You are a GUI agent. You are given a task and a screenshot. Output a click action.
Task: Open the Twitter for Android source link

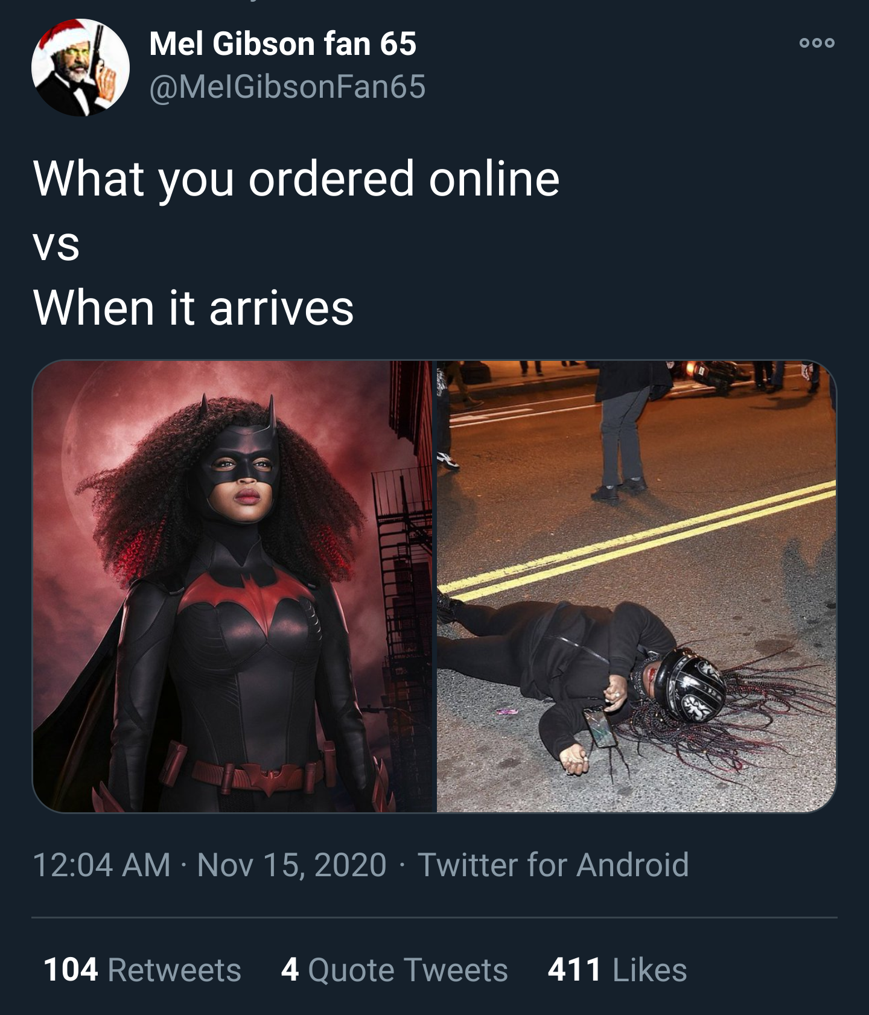553,865
